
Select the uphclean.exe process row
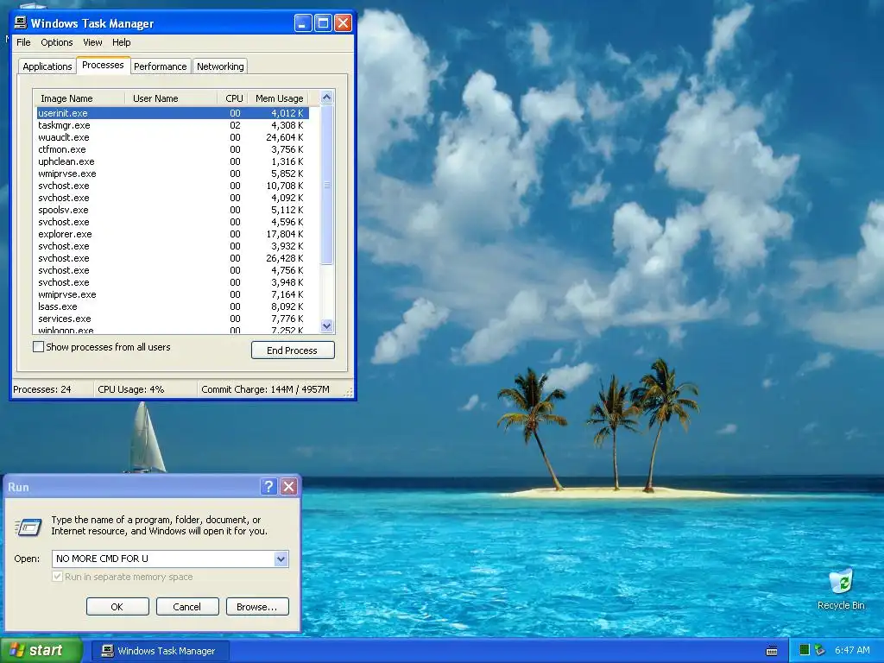(172, 161)
